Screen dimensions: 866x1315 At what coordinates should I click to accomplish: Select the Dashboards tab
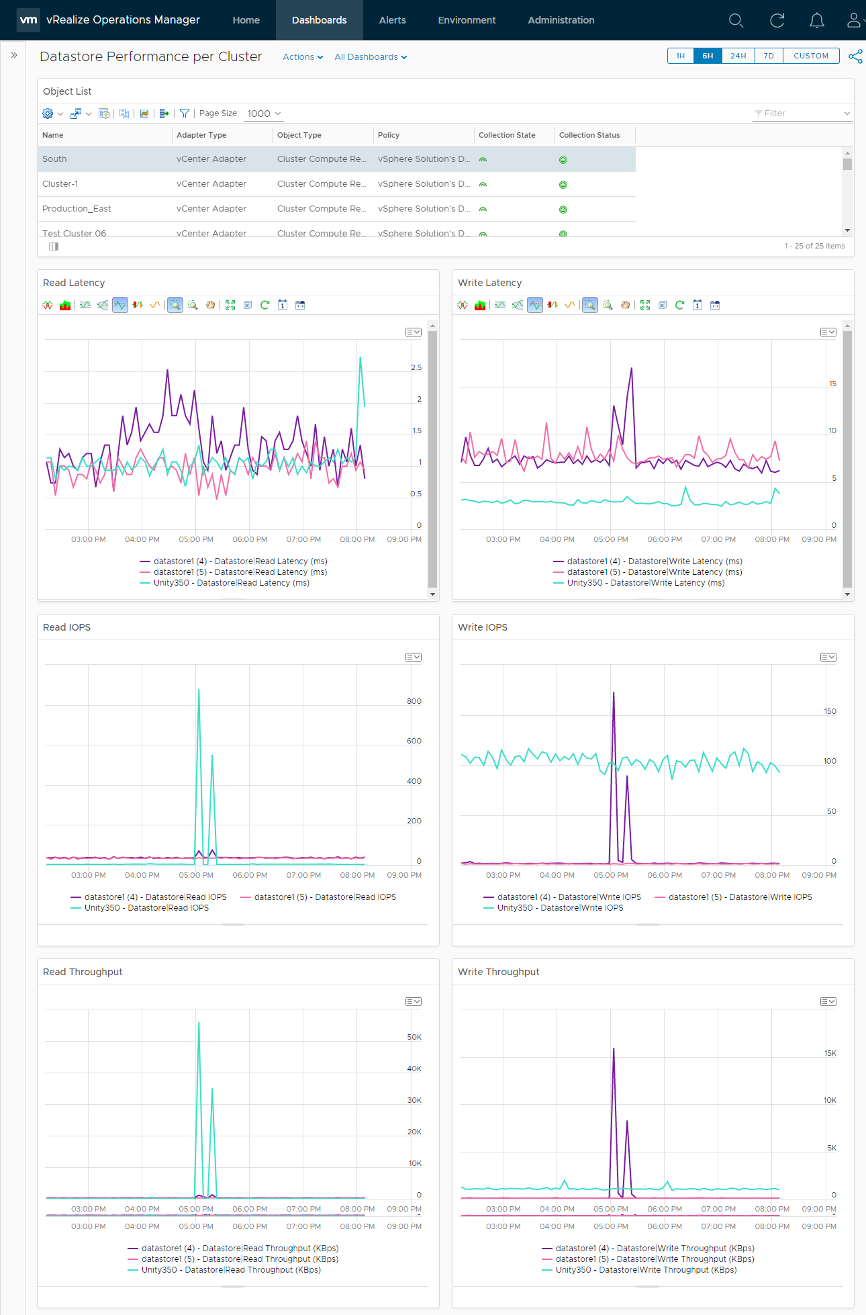(x=320, y=20)
